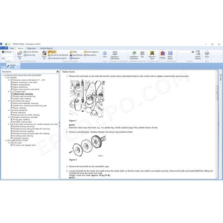This screenshot has height=223, width=223.
Task: Click Figure 1 engine illustration
Action: tap(87, 98)
